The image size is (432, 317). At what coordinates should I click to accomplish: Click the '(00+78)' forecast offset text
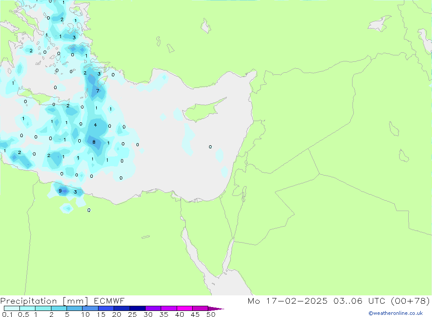pos(410,301)
